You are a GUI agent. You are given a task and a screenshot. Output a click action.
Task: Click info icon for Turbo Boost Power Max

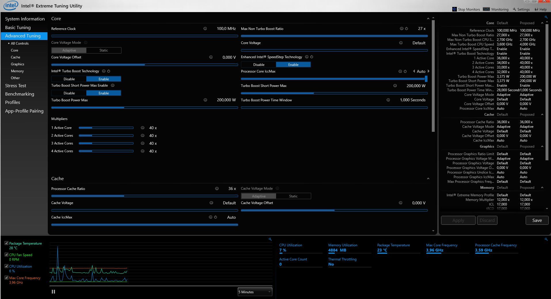tap(206, 100)
